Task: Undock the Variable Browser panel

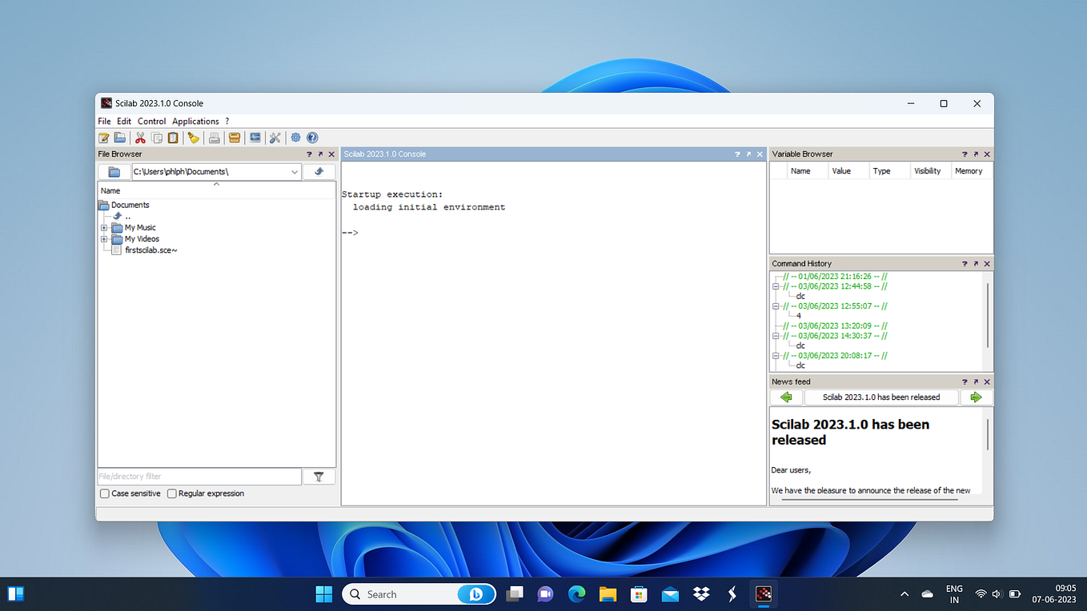Action: (976, 154)
